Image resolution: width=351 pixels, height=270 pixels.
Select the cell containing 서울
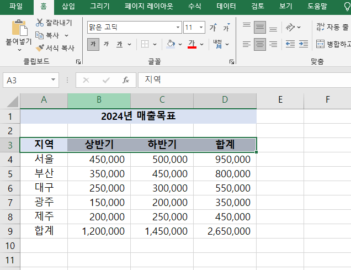click(44, 160)
